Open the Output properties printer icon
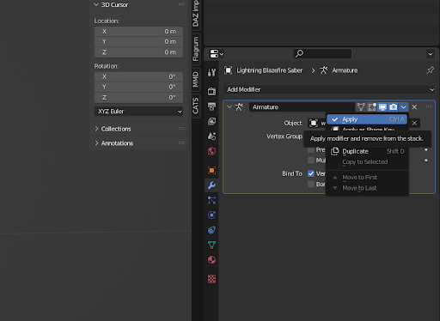This screenshot has width=440, height=321. coord(211,106)
